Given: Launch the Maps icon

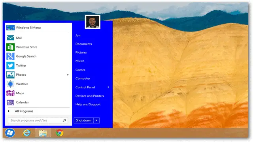Looking at the screenshot, I should pos(10,93).
